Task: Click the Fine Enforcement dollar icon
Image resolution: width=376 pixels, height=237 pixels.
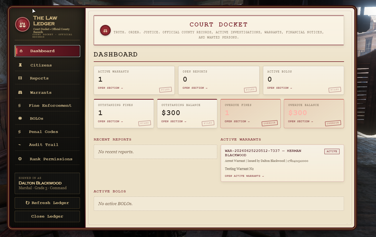Action: pos(20,105)
